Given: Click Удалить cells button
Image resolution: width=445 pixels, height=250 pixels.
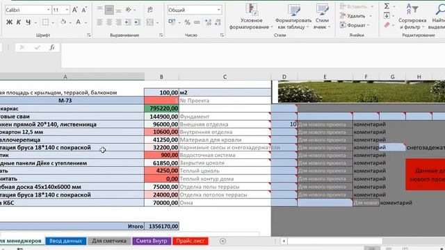Looking at the screenshot, I should pos(355,16).
